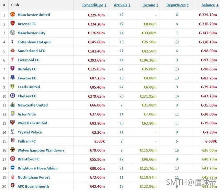Open the Liverpool FC club link
This screenshot has width=220, height=190.
(28, 60)
